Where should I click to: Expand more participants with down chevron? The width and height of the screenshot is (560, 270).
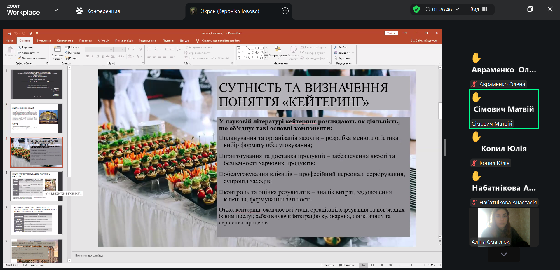click(x=503, y=254)
